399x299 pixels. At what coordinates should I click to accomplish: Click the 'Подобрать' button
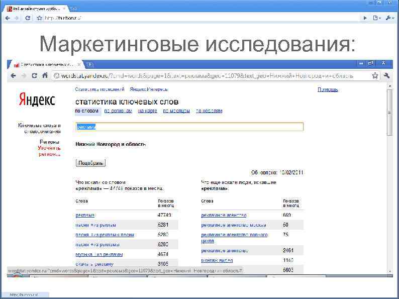coord(90,163)
